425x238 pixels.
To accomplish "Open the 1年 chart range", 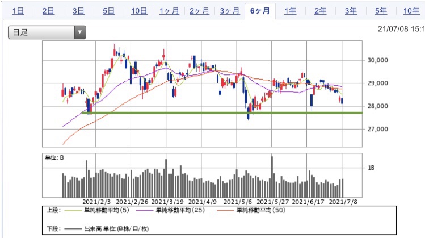I will tap(290, 11).
